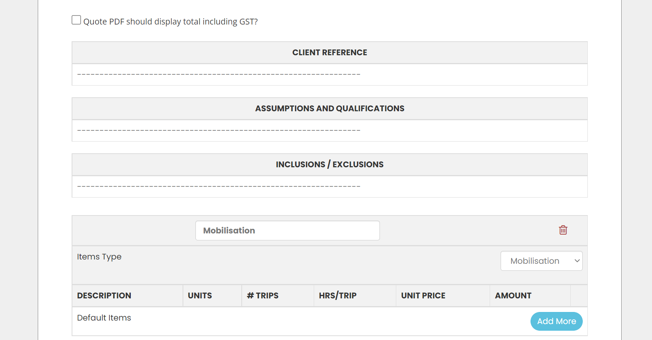Click the Assumptions and Qualifications text area
This screenshot has height=340, width=652.
click(330, 131)
